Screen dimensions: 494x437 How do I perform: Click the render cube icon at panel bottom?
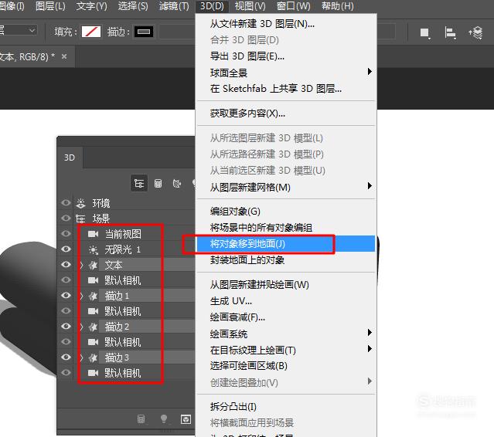(186, 419)
